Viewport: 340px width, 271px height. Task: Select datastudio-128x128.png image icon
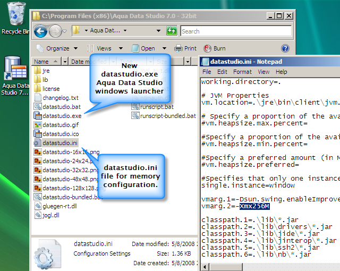[x=38, y=188]
